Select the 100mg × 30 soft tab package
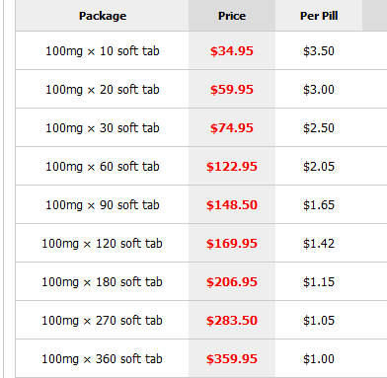The width and height of the screenshot is (387, 378). (103, 128)
